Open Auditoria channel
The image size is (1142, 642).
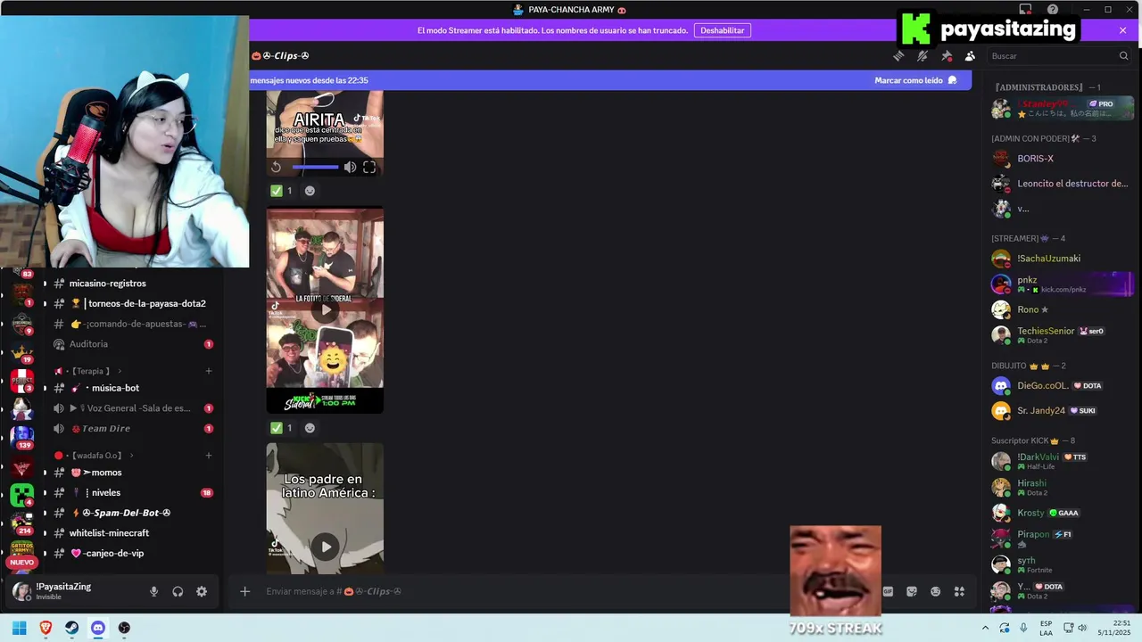pyautogui.click(x=131, y=344)
